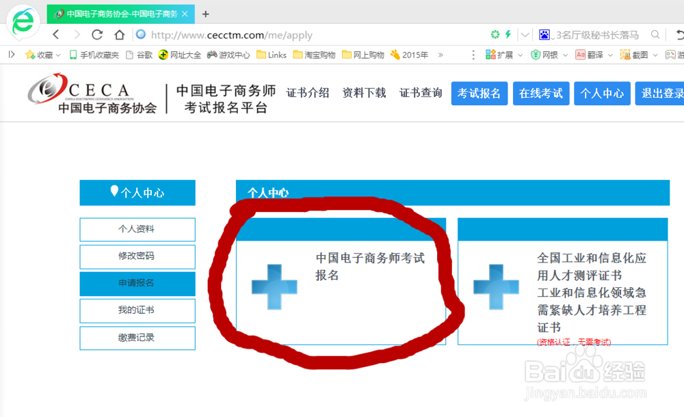This screenshot has height=417, width=684.
Task: Open 资料下载 in the site menu
Action: click(x=365, y=92)
